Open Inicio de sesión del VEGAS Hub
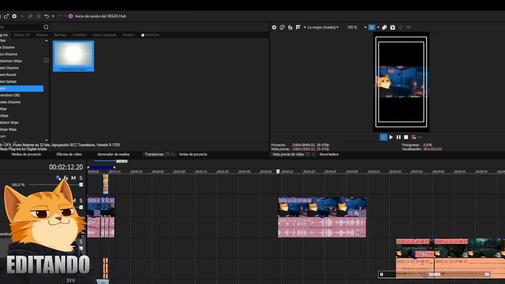The height and width of the screenshot is (284, 505). tap(100, 16)
